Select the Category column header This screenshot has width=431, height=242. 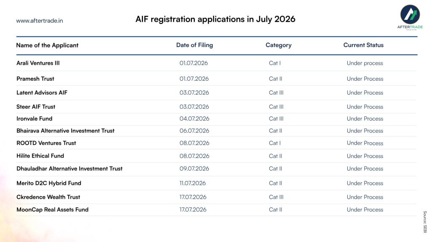point(279,45)
